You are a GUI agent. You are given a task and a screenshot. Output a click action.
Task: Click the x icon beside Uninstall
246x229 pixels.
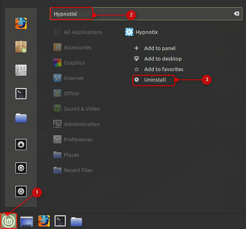click(137, 80)
